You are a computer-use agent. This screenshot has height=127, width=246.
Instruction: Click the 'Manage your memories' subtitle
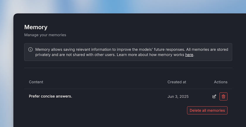(x=45, y=35)
